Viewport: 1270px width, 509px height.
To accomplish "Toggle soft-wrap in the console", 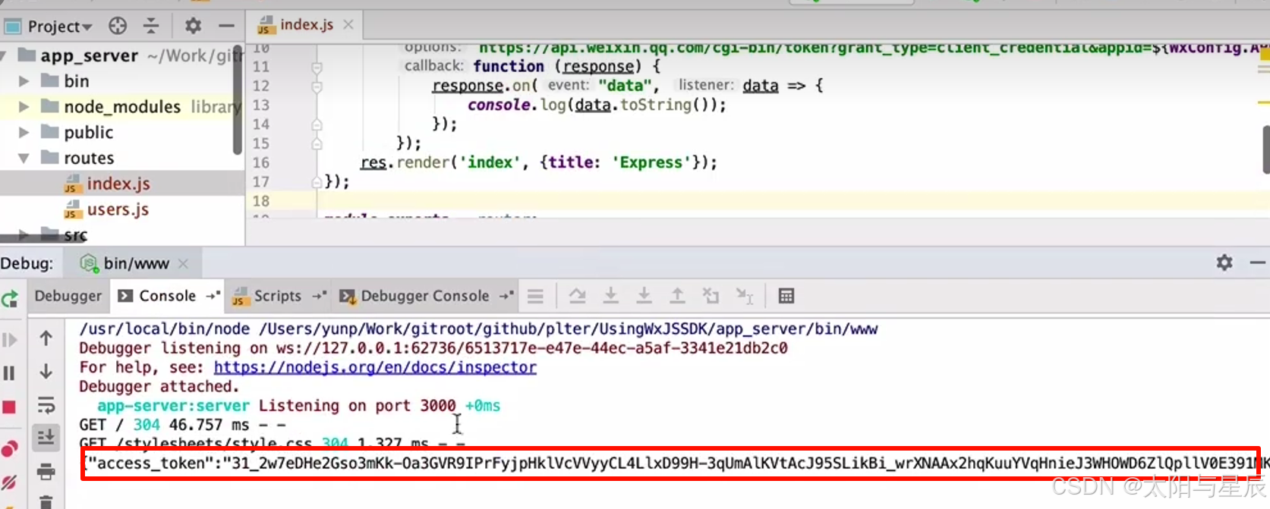I will (46, 405).
